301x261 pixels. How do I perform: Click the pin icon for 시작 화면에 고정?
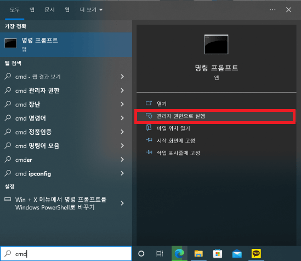pyautogui.click(x=149, y=140)
